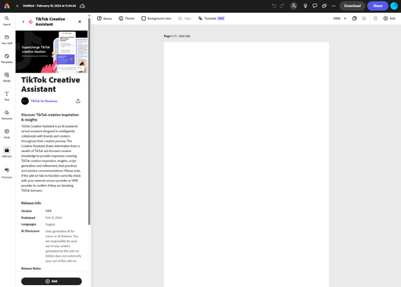Screen dimensions: 401x287
Task: Click the Release Info heading
Action: click(31, 203)
